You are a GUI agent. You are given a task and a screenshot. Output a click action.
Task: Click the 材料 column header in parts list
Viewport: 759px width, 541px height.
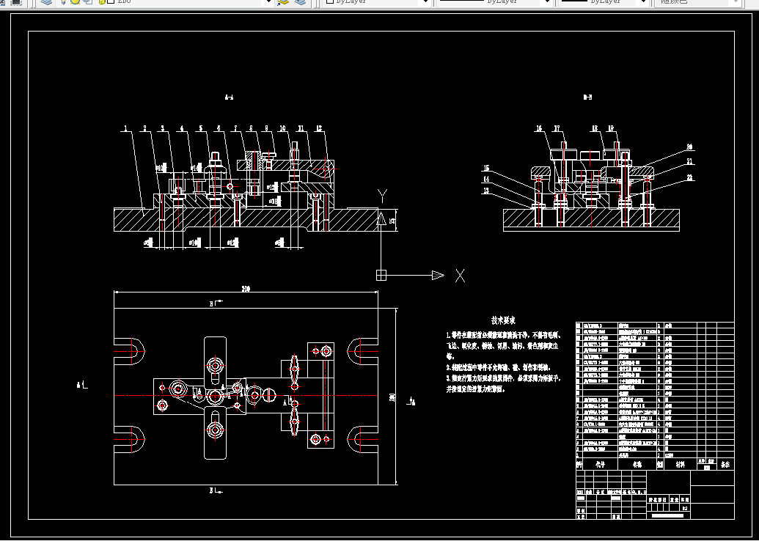coord(680,464)
